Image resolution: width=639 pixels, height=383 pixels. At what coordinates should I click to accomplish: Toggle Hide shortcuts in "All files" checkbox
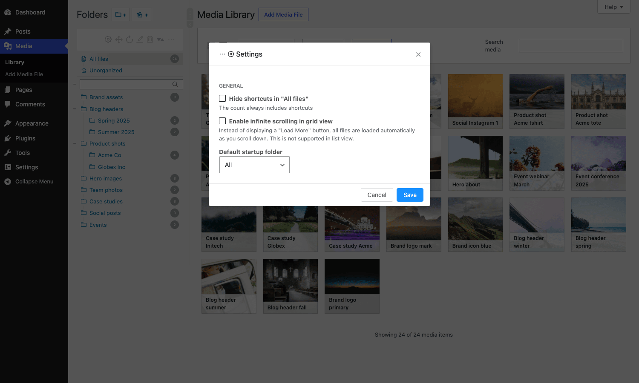222,98
